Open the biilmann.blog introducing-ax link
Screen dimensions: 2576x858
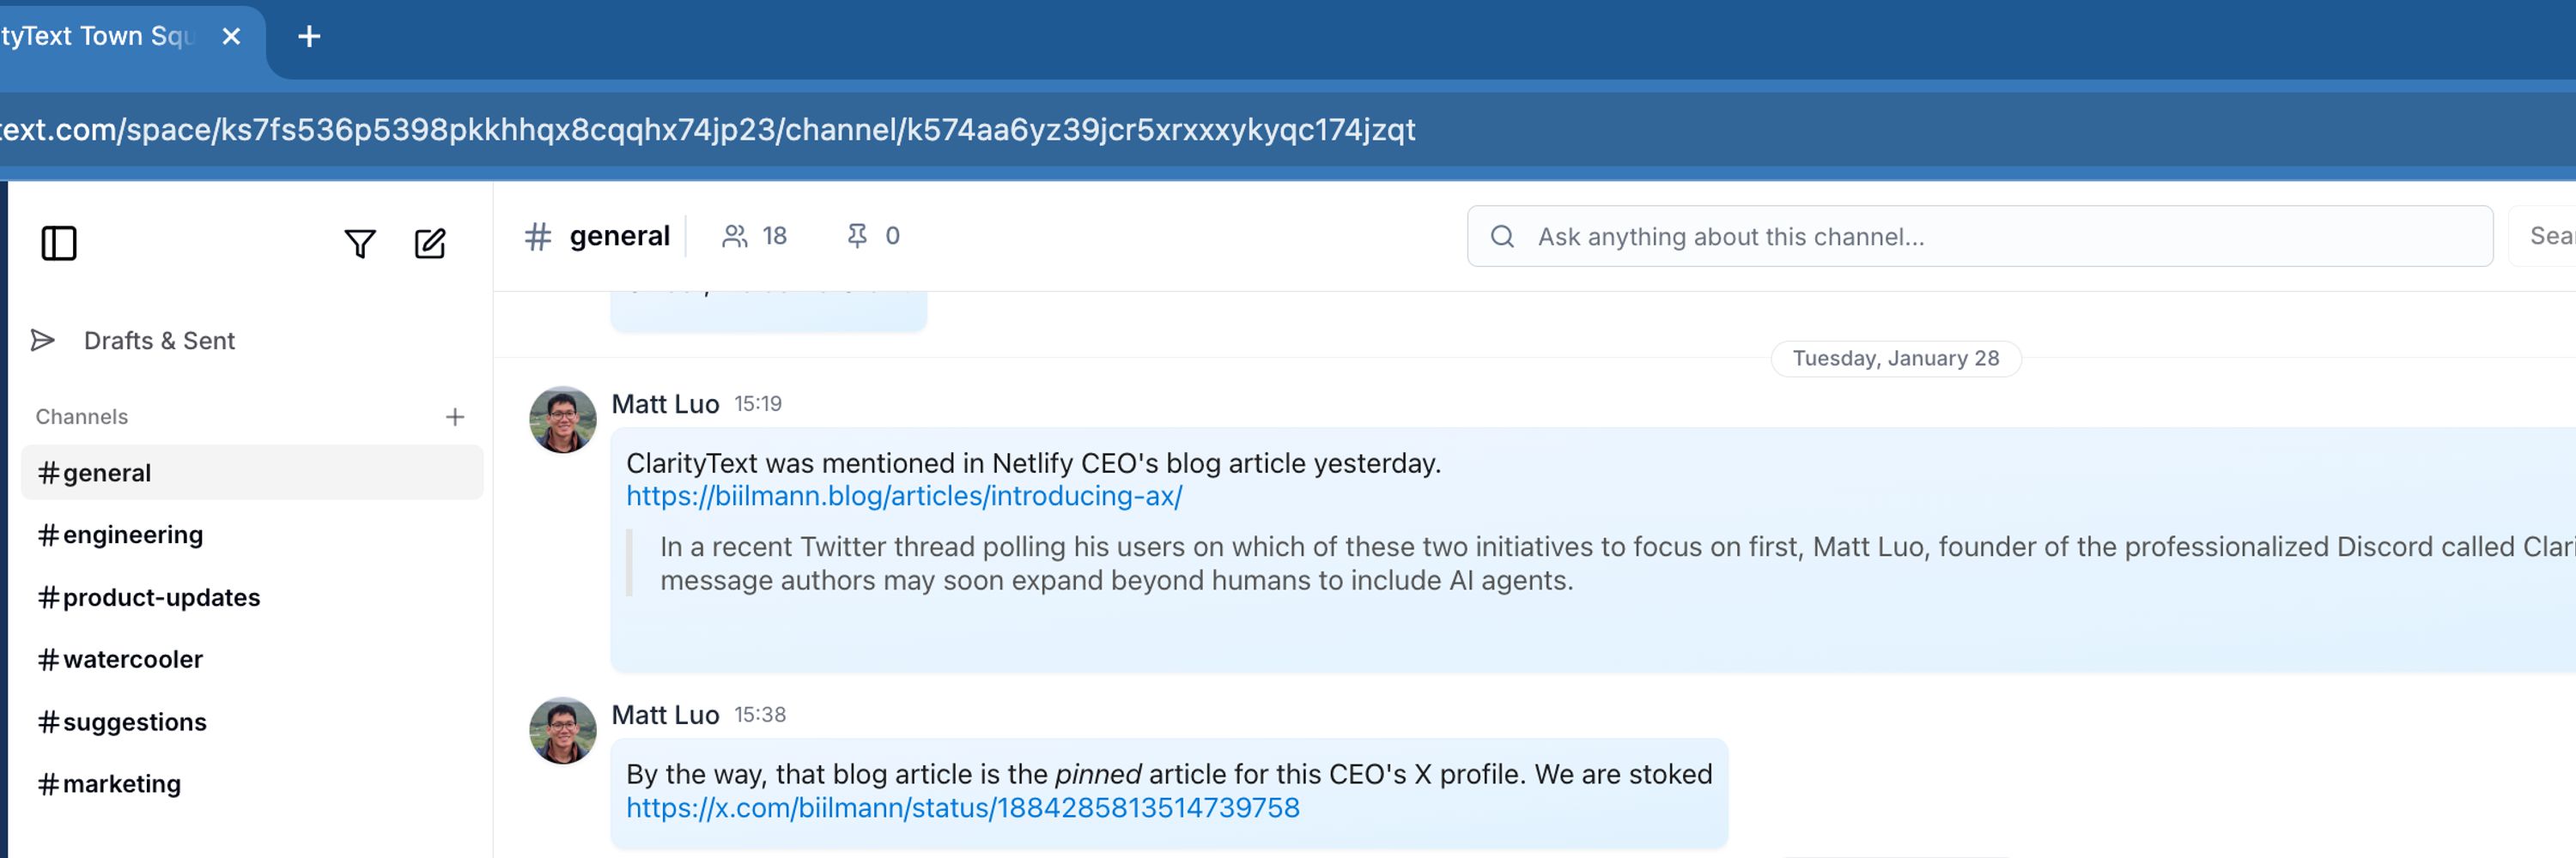point(904,497)
